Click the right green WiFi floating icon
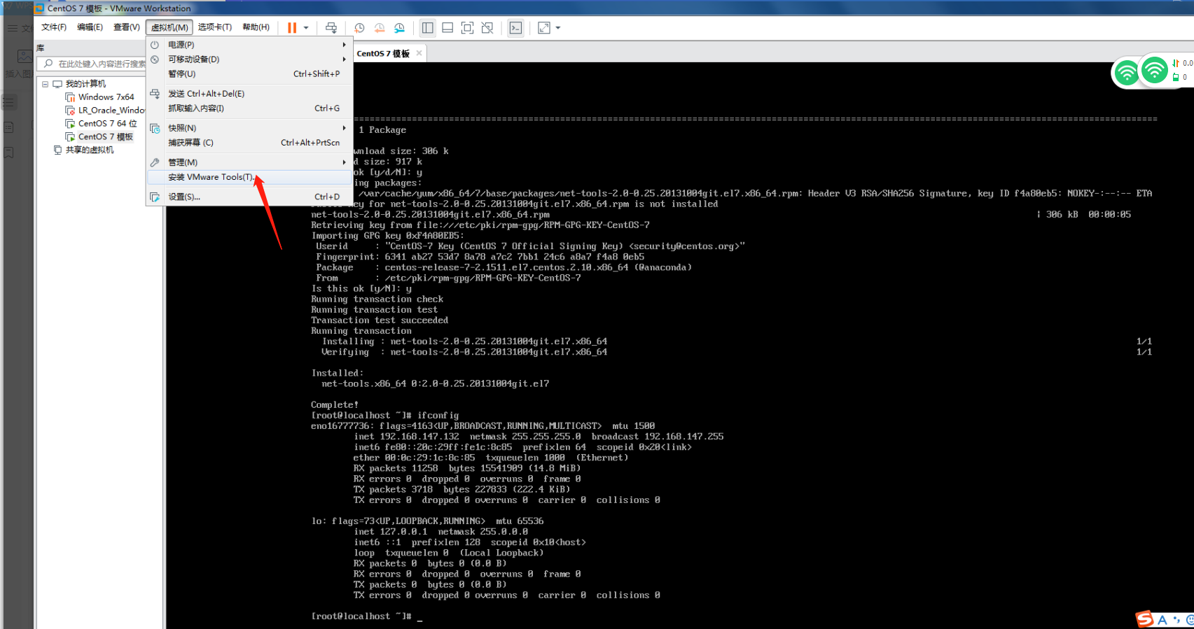The height and width of the screenshot is (629, 1194). (x=1154, y=70)
